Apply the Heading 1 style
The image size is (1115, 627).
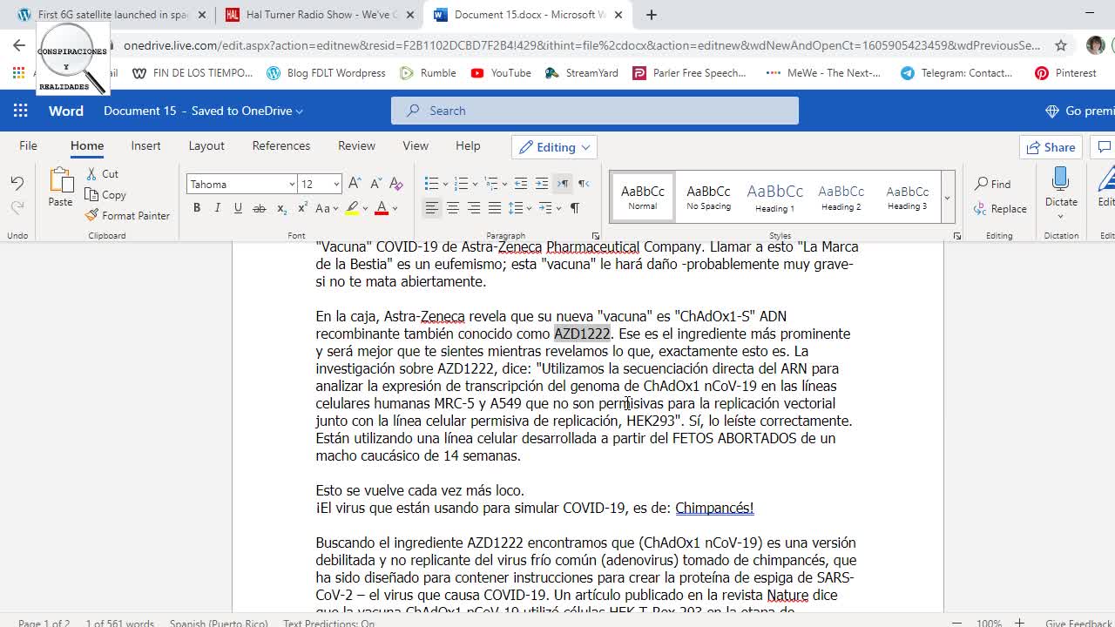pyautogui.click(x=774, y=197)
